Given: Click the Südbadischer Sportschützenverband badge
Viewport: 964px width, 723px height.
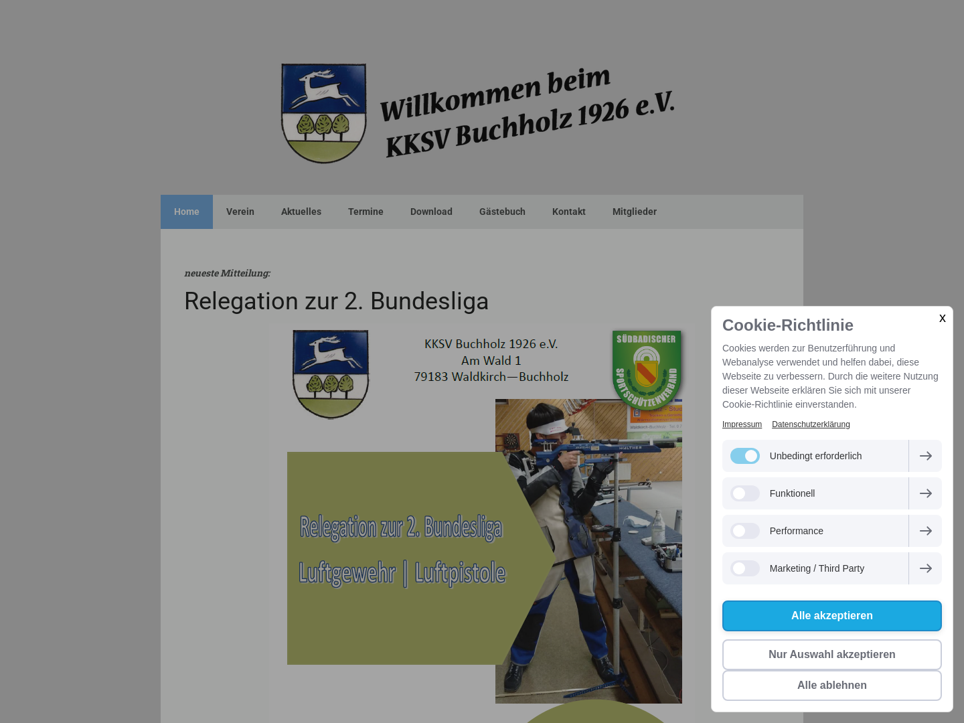Looking at the screenshot, I should pos(647,370).
